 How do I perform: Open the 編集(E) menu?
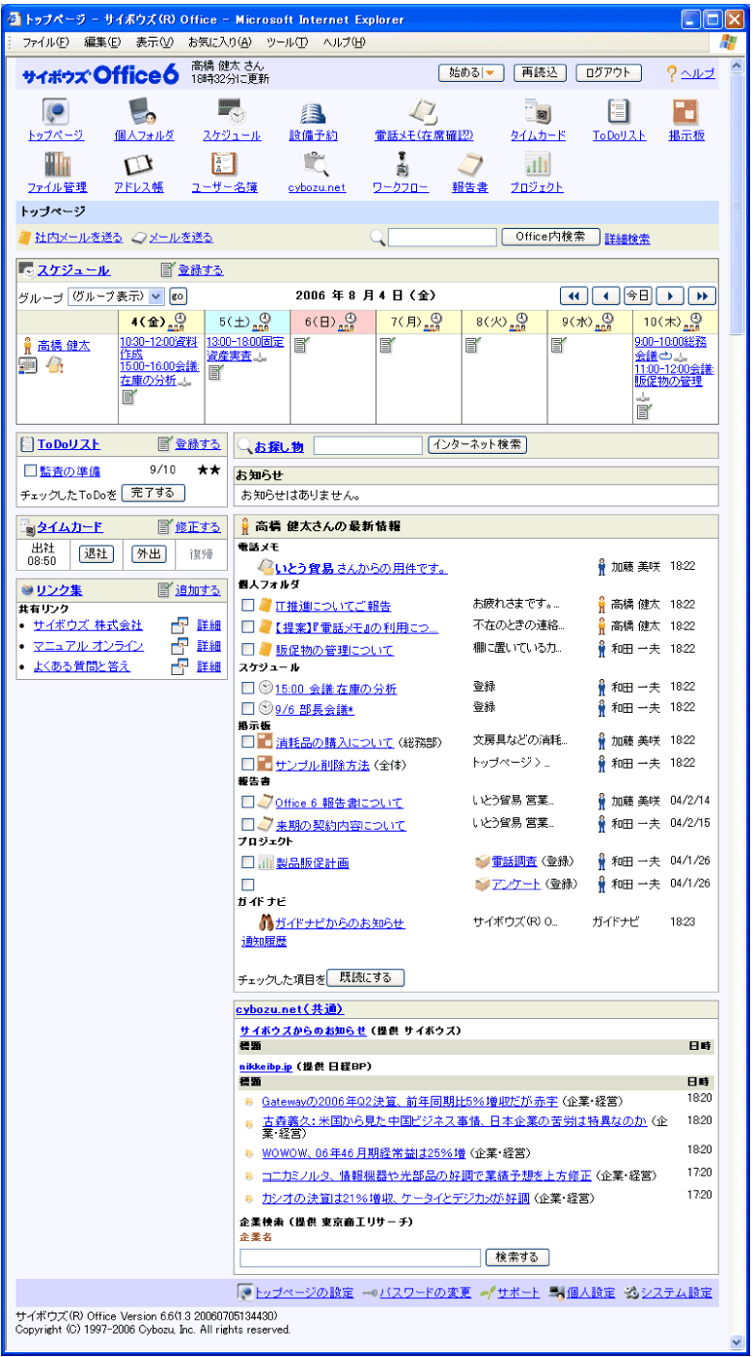point(102,42)
